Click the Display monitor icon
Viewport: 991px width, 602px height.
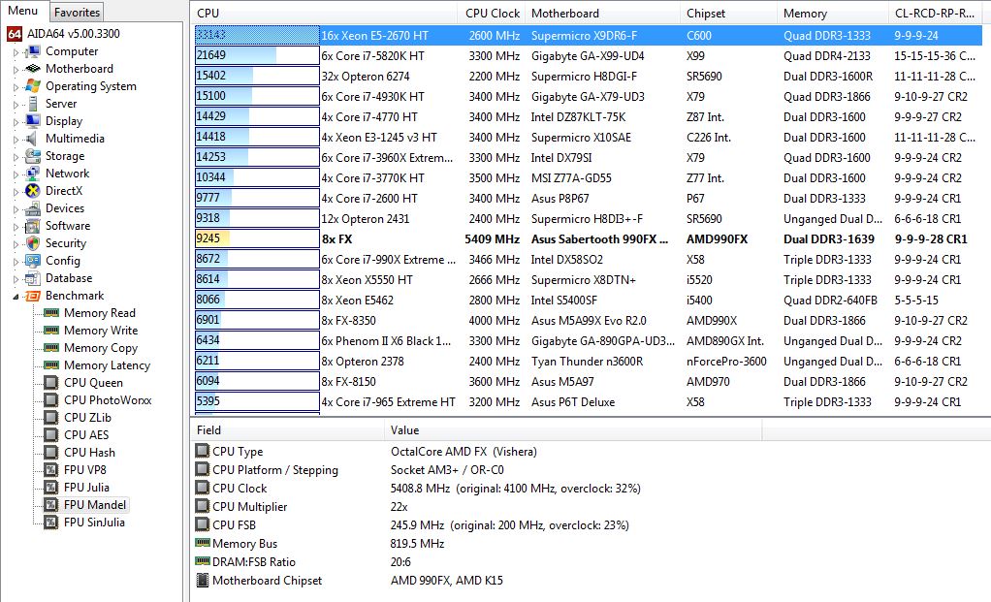33,120
